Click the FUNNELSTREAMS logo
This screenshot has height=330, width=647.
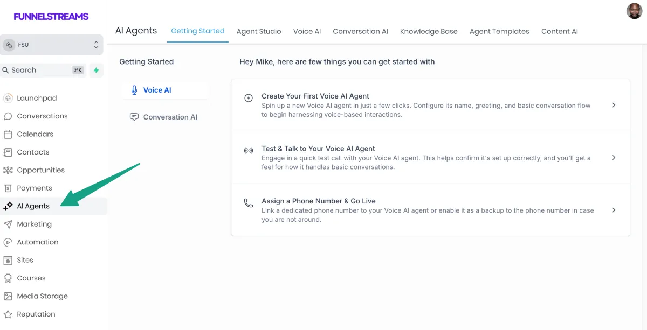51,17
